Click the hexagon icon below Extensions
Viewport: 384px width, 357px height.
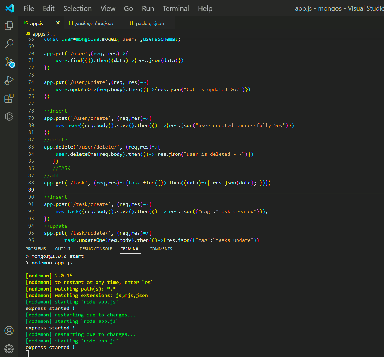click(9, 116)
